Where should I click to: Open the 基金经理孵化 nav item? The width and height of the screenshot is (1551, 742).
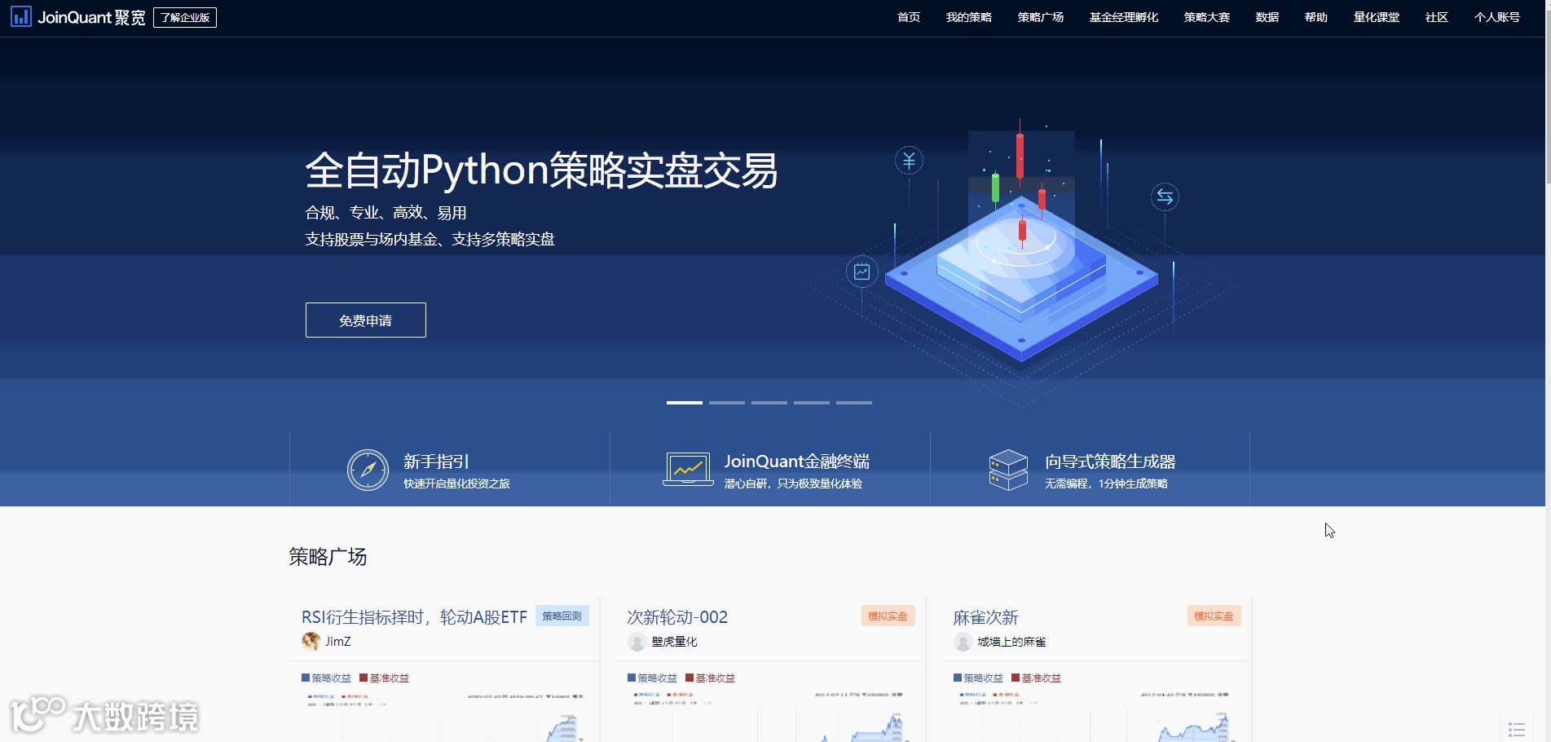pyautogui.click(x=1124, y=17)
